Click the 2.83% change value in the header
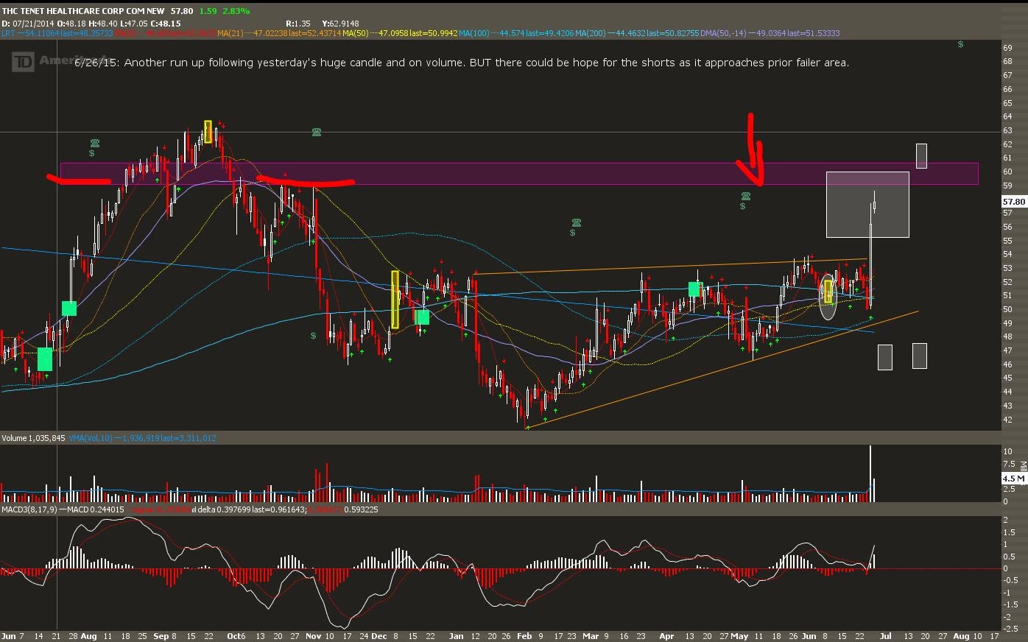The image size is (1028, 642). pyautogui.click(x=237, y=12)
